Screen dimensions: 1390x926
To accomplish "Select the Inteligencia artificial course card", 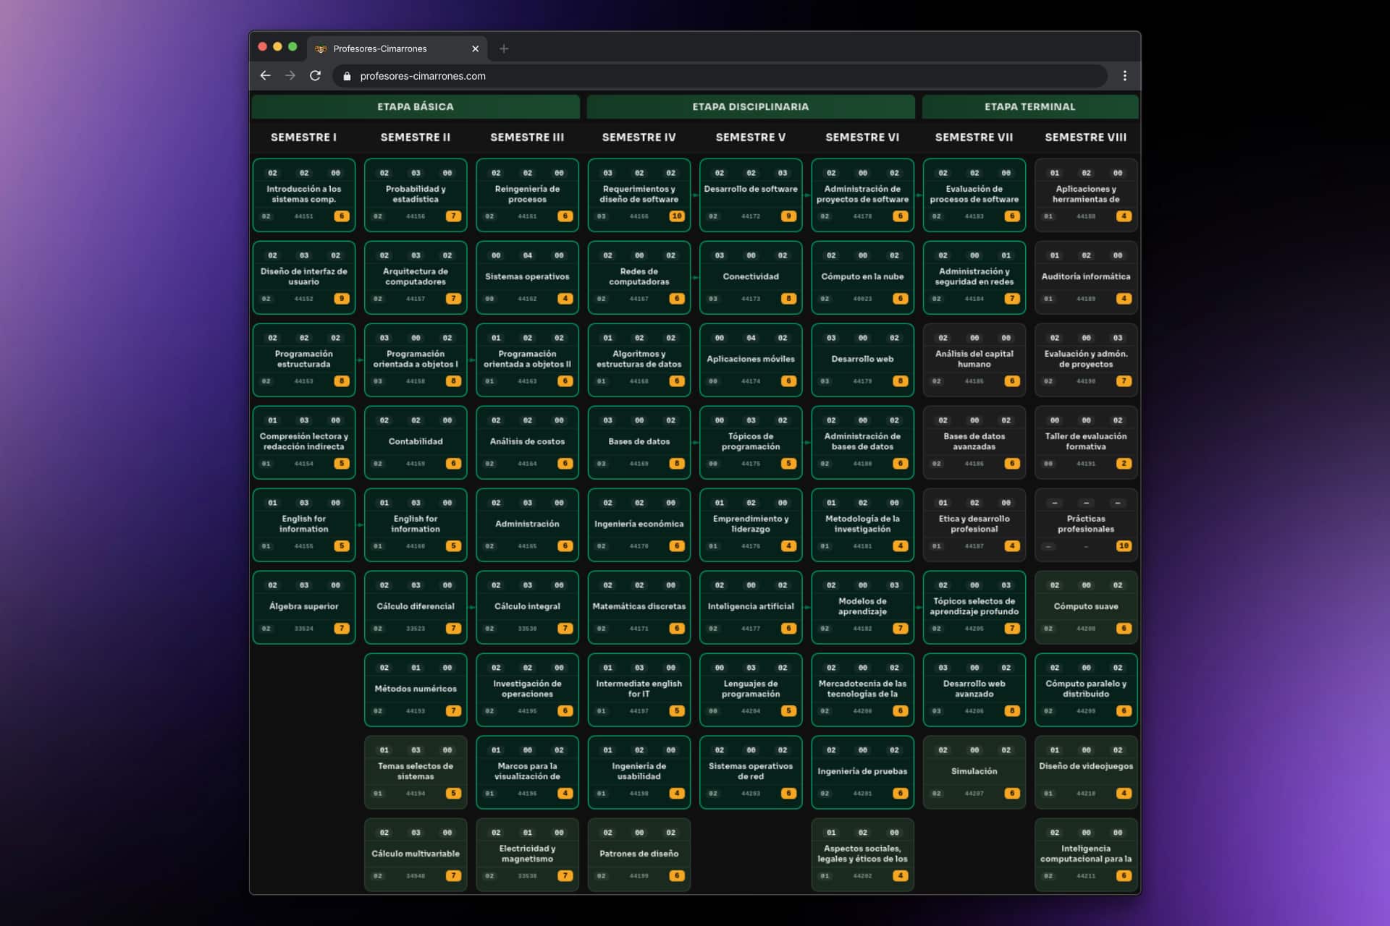I will point(751,607).
